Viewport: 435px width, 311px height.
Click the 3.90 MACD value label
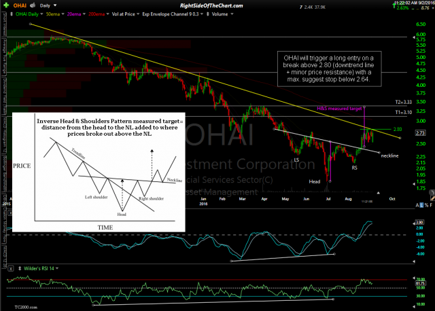(x=419, y=222)
